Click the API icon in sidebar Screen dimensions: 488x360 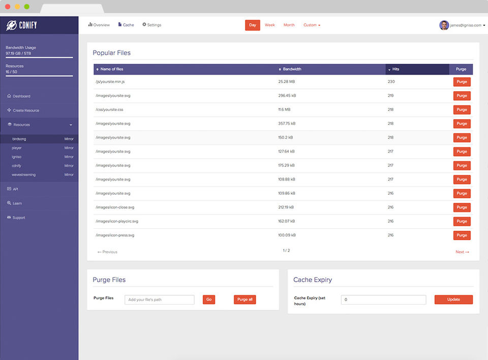9,189
